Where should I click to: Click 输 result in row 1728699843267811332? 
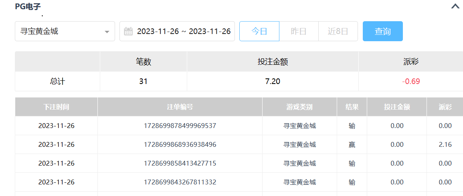tap(352, 182)
